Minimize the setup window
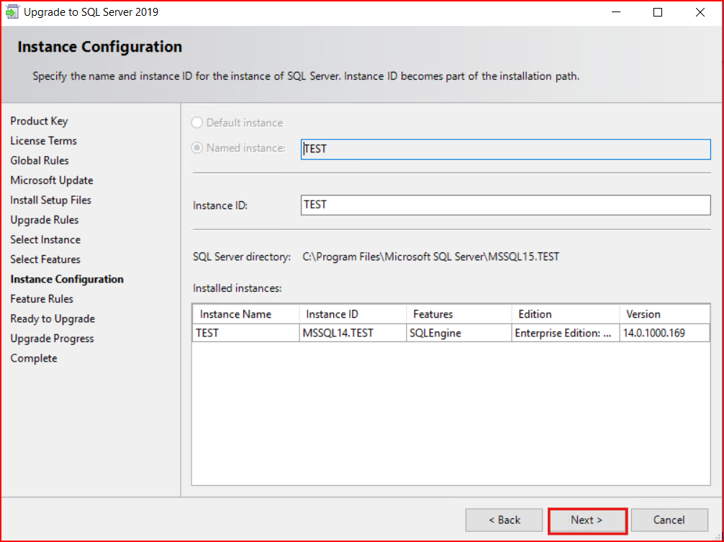Screen dimensions: 724x542 click(616, 12)
